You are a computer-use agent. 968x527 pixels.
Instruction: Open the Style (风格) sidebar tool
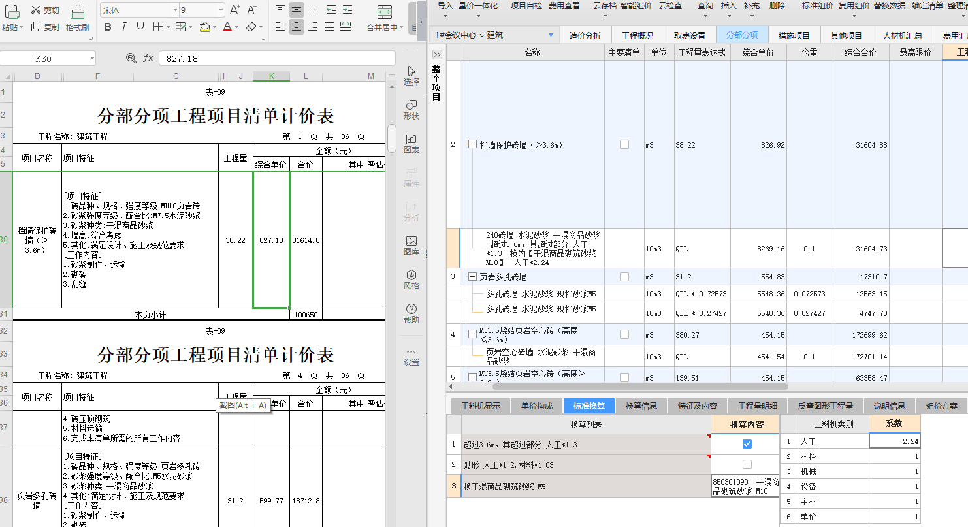pos(411,279)
